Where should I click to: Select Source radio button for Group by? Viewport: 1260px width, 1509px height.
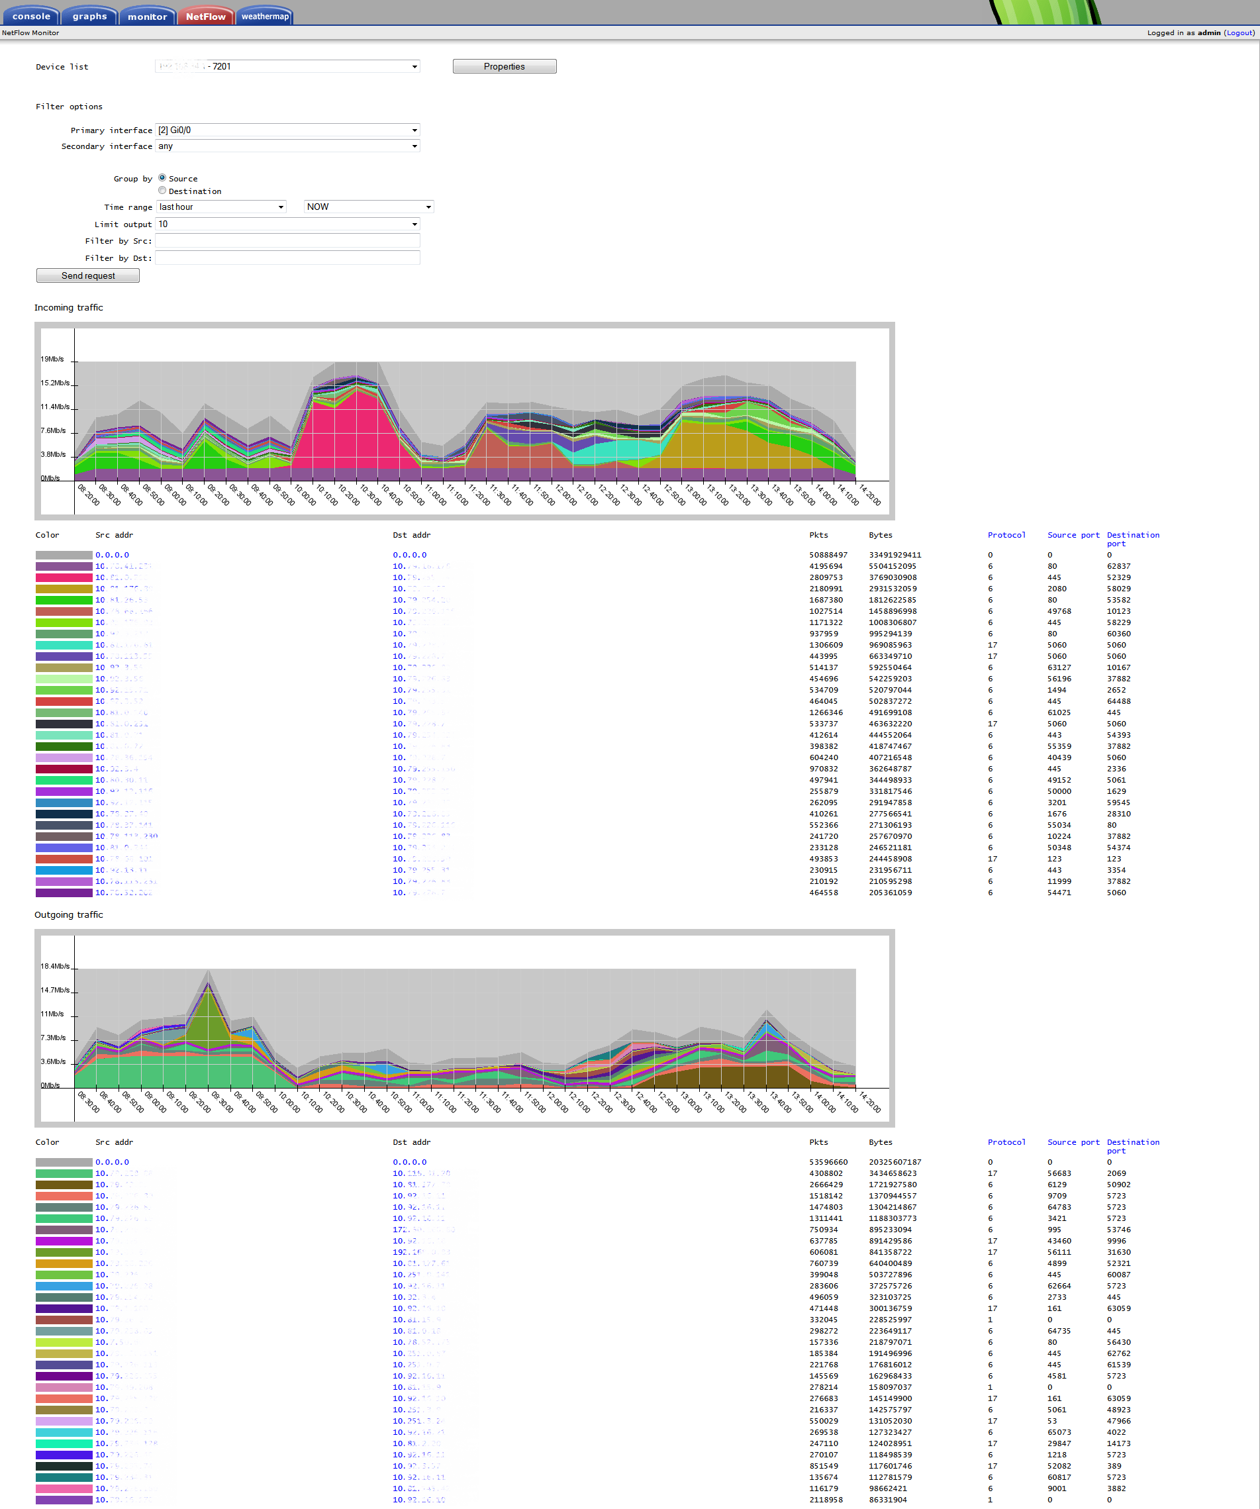pyautogui.click(x=162, y=178)
